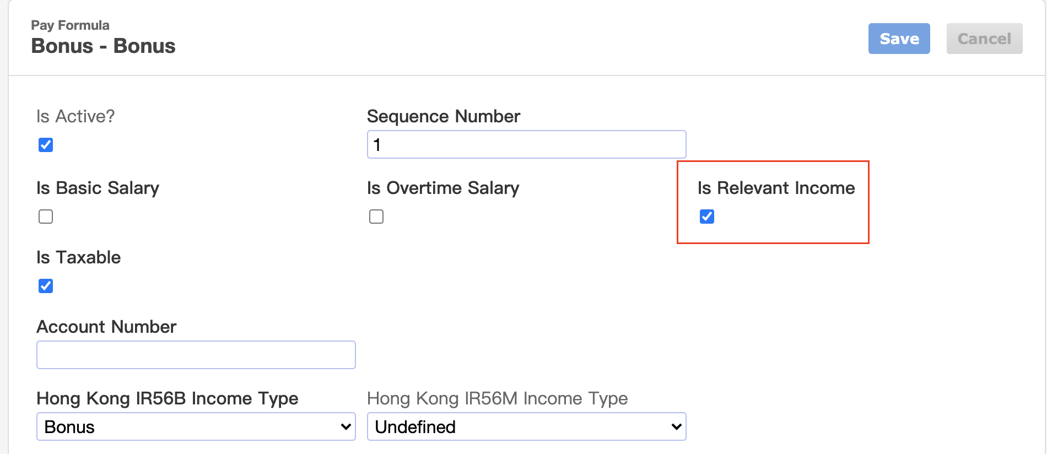The image size is (1047, 454).
Task: Click the Is Taxable label text
Action: pyautogui.click(x=78, y=257)
